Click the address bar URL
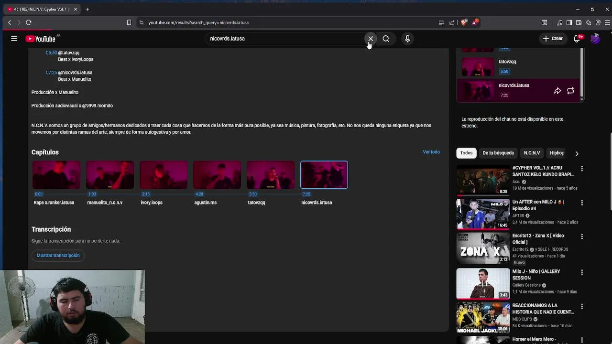Viewport: 612px width, 344px height. [x=198, y=22]
